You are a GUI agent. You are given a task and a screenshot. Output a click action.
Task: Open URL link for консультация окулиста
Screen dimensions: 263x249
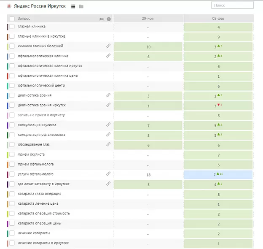pos(108,125)
